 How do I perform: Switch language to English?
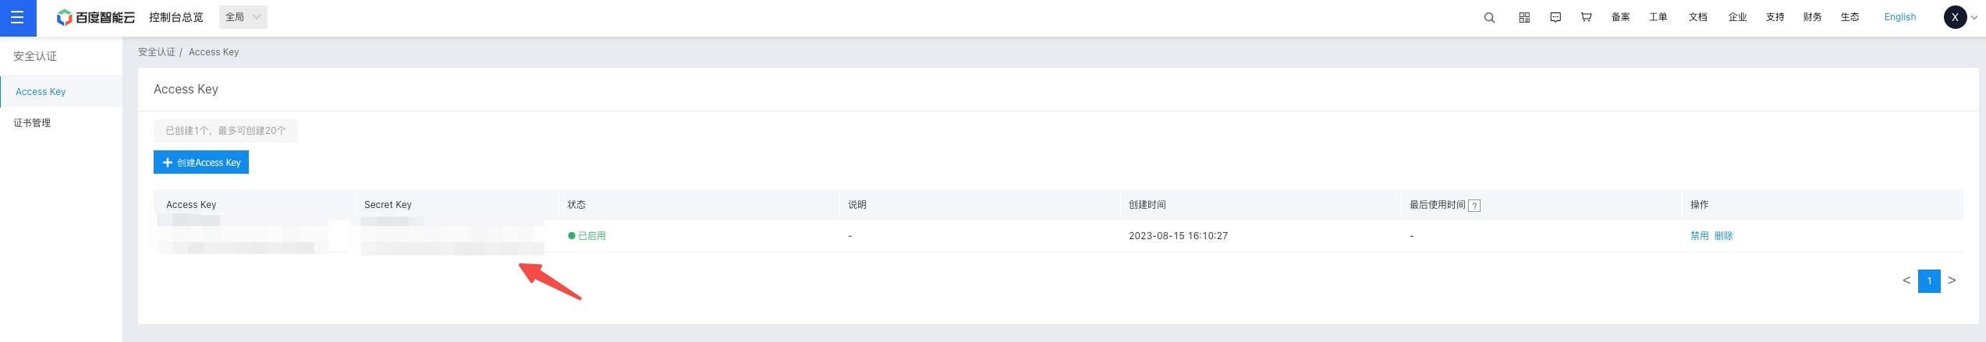click(1899, 17)
